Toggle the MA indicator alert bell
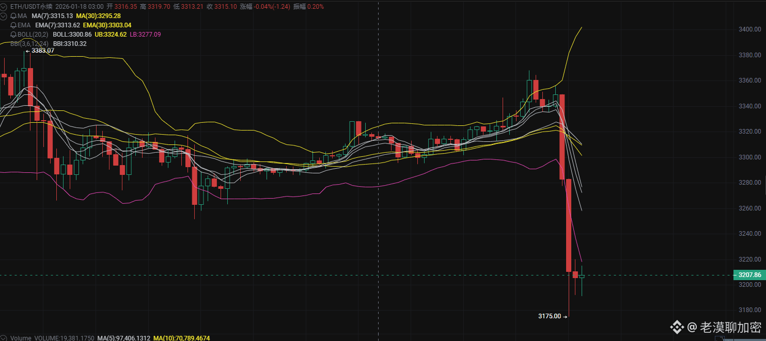 (13, 16)
